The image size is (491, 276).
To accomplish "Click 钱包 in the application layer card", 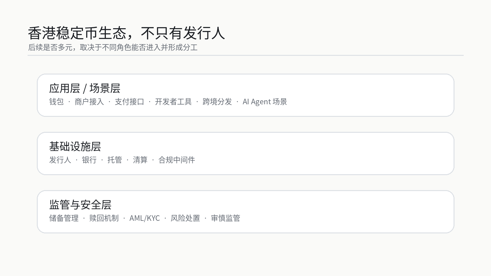I will coord(56,102).
